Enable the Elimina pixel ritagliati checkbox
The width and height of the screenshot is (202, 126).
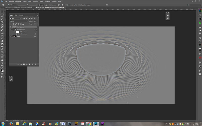[x=66, y=5]
